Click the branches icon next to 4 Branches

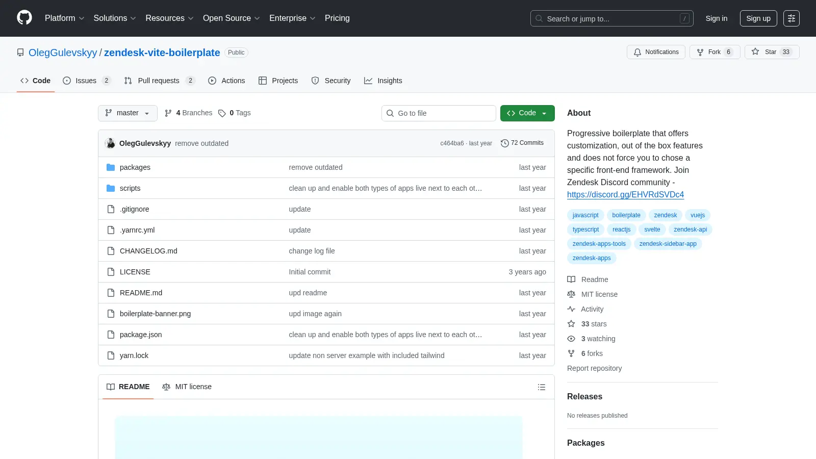tap(168, 113)
